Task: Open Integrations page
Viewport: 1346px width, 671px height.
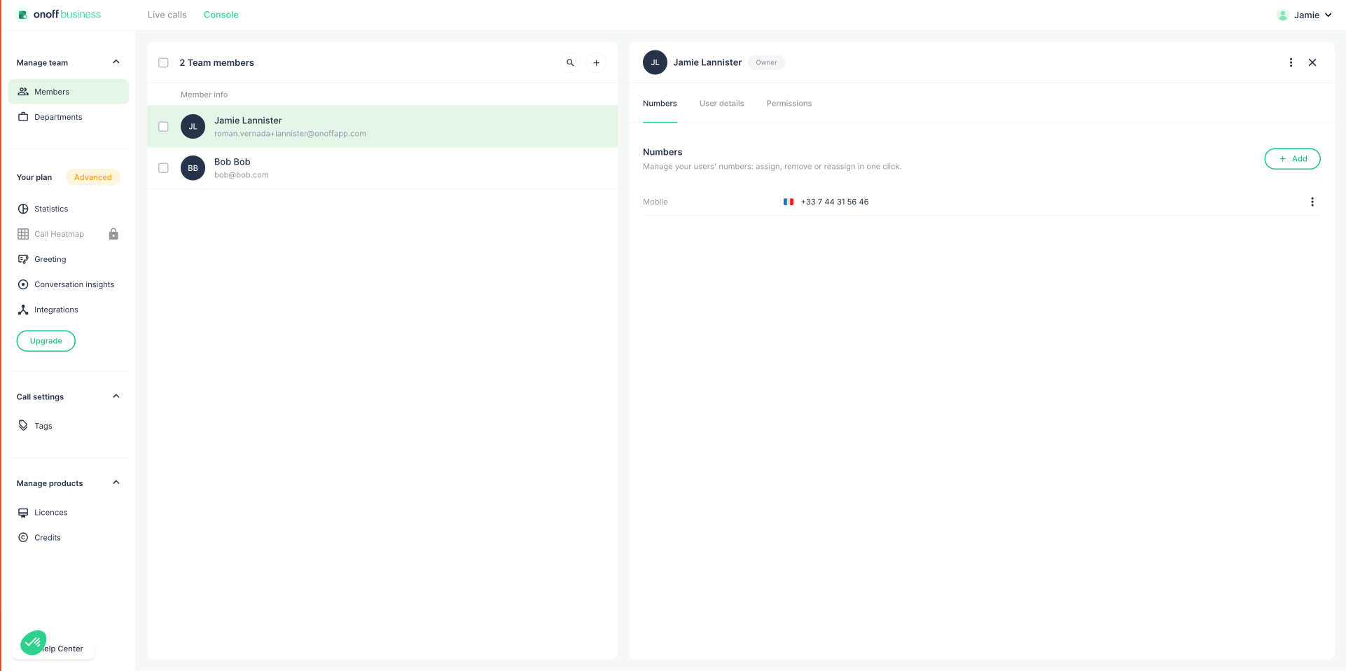Action: click(x=69, y=310)
